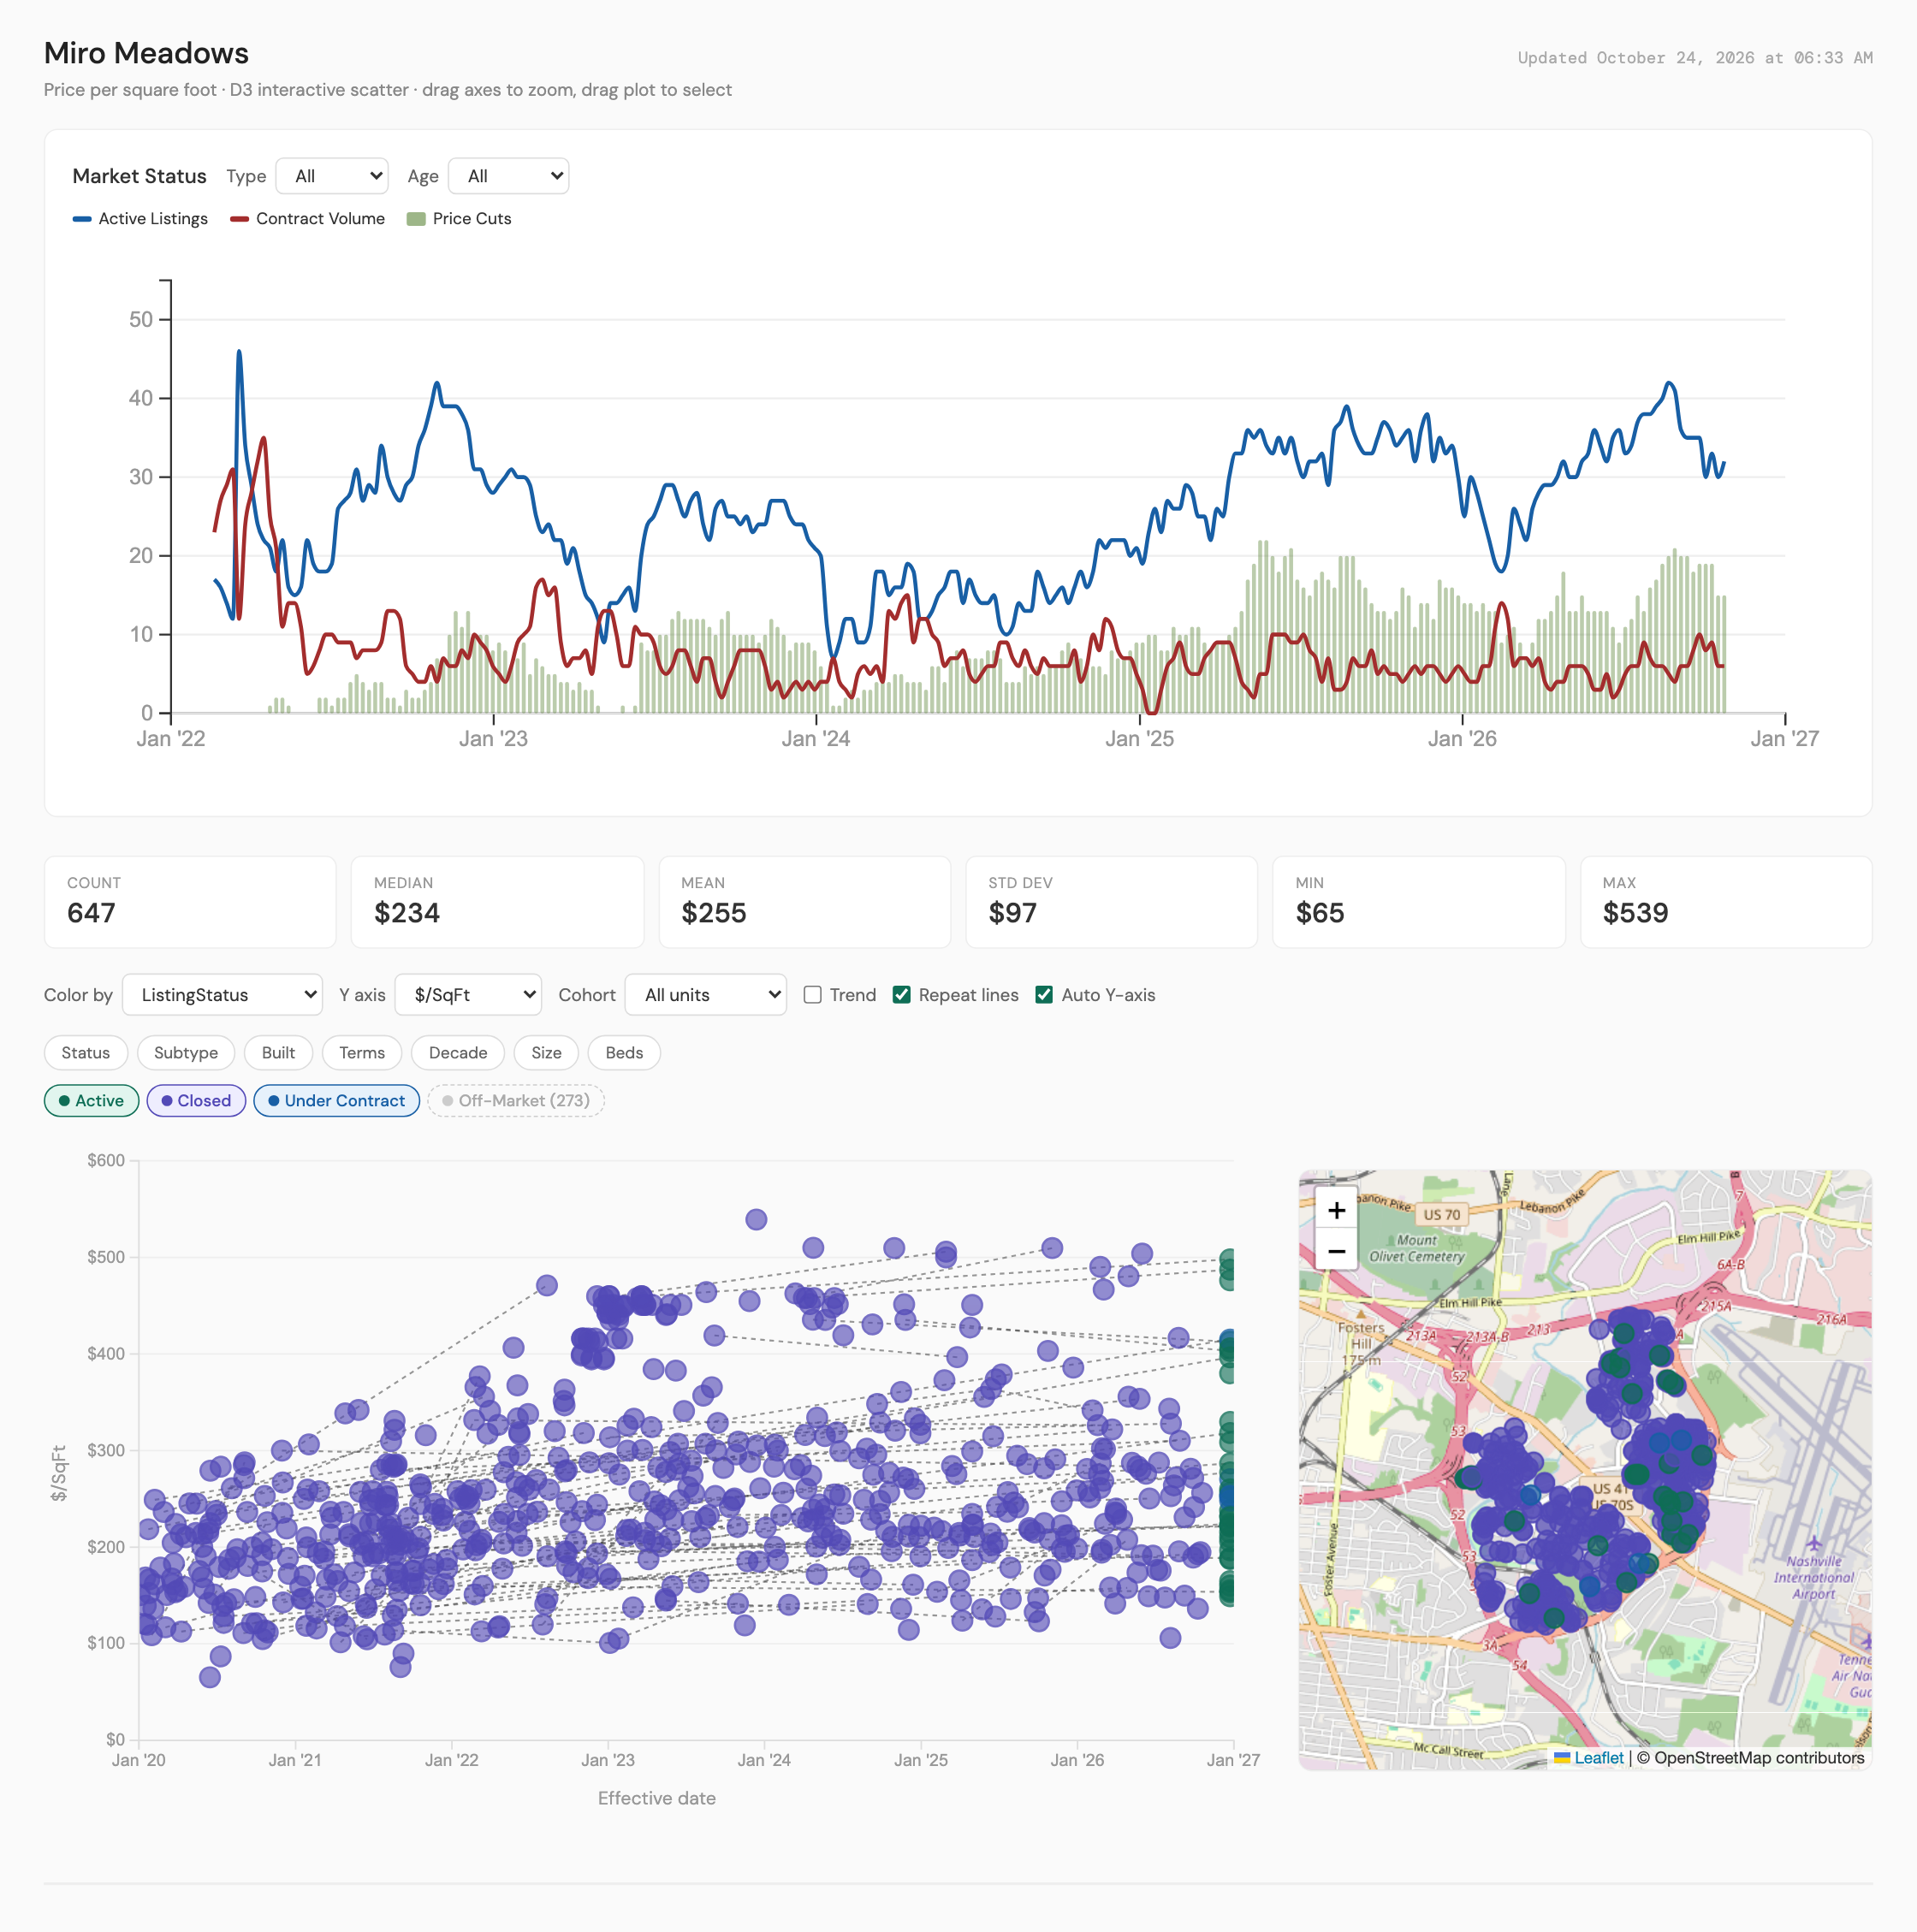Toggle the Closed status filter pill

(x=196, y=1100)
